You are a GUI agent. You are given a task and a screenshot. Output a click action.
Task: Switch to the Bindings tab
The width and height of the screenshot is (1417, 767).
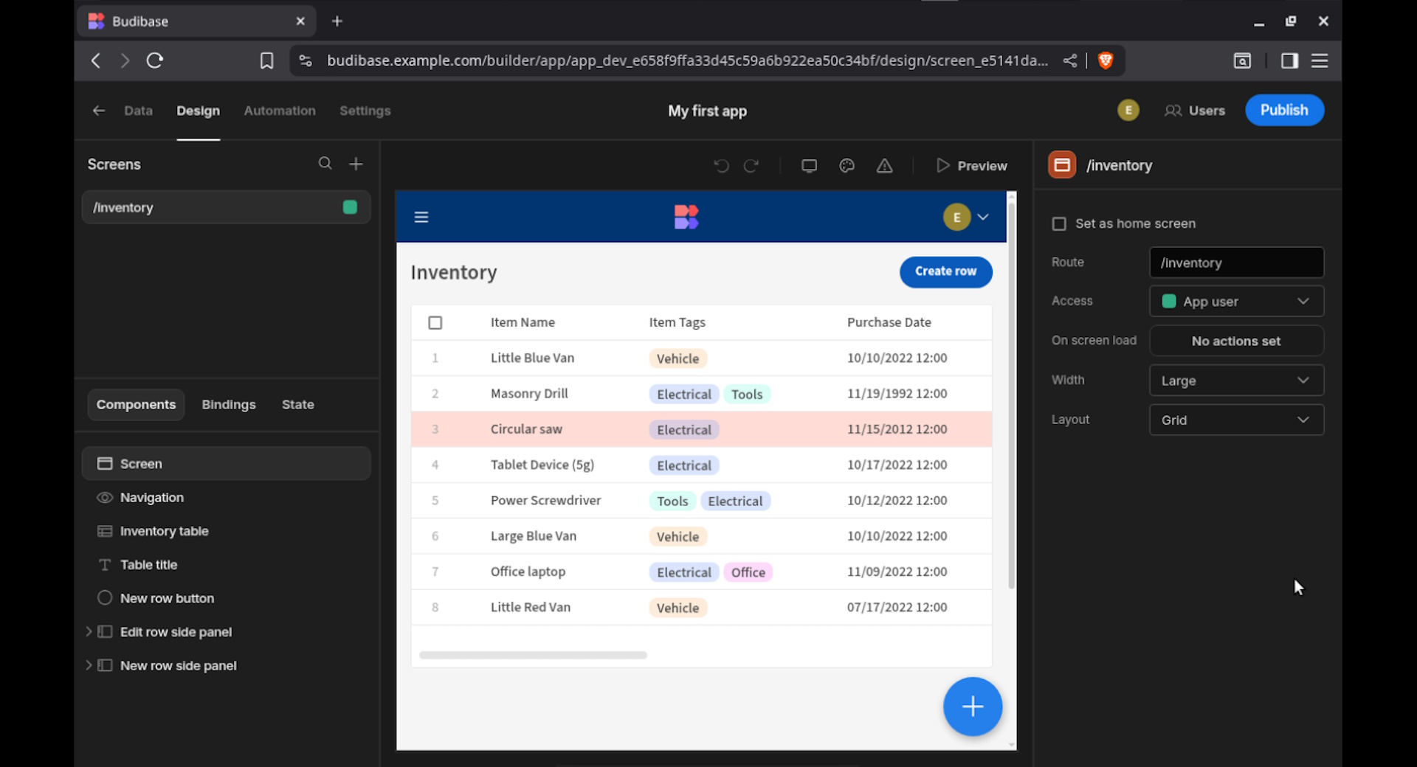[x=229, y=405]
